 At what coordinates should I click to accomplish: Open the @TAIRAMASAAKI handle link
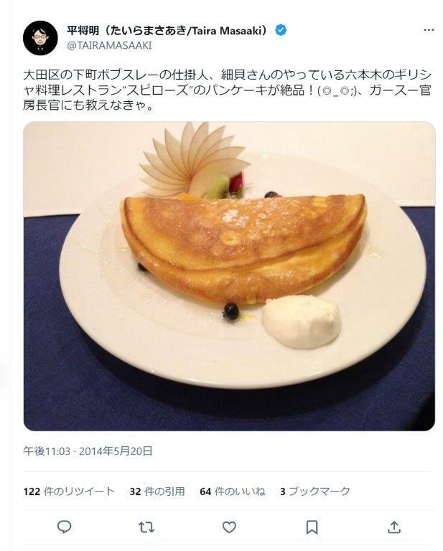point(109,45)
